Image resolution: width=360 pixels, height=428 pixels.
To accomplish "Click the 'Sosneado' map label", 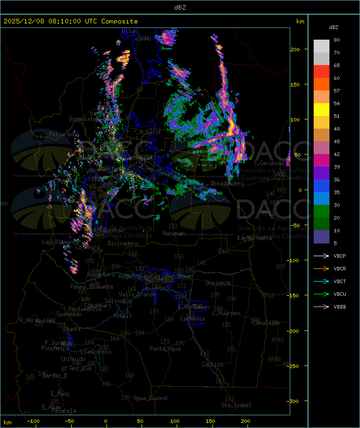I will coord(69,314).
